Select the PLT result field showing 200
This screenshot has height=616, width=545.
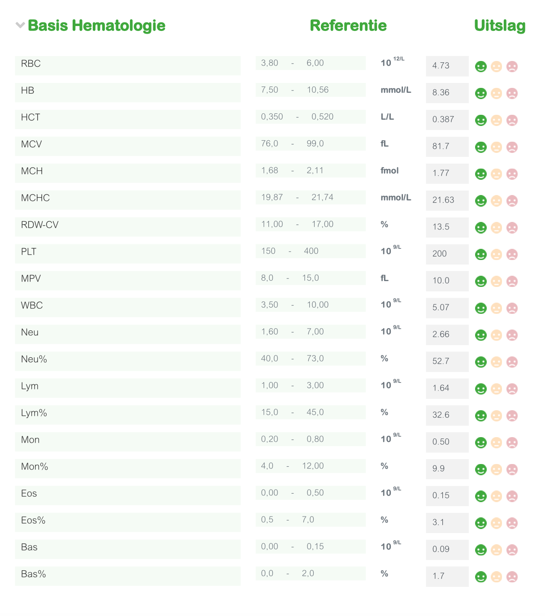[447, 254]
